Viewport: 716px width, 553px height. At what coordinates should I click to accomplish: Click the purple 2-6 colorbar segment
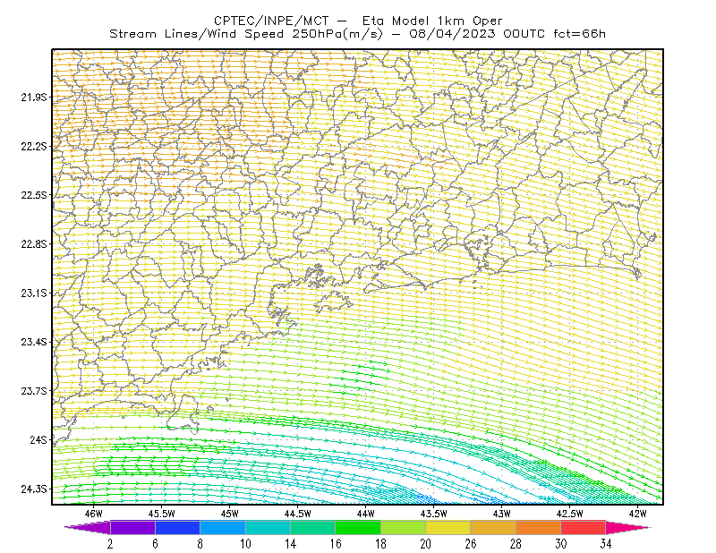coord(132,528)
